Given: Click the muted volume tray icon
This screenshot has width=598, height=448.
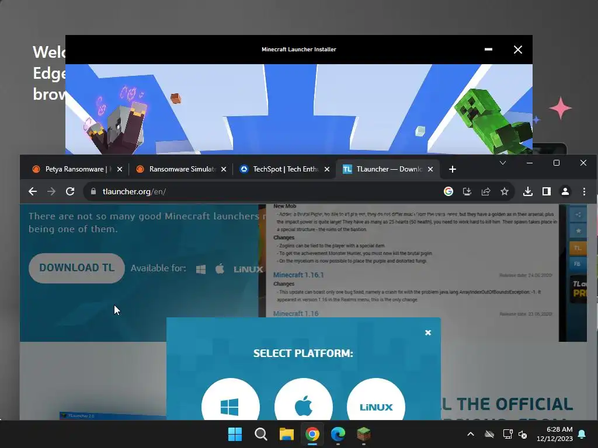Looking at the screenshot, I should [523, 434].
